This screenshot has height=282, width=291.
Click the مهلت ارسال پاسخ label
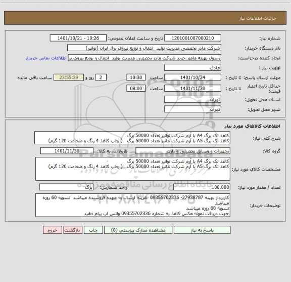tap(262, 77)
